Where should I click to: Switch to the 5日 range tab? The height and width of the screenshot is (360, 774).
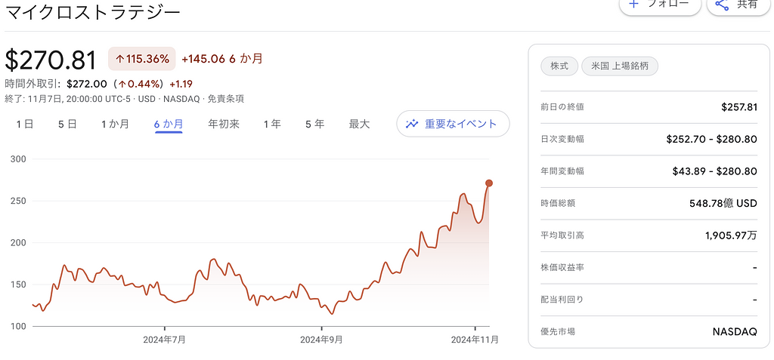point(67,124)
